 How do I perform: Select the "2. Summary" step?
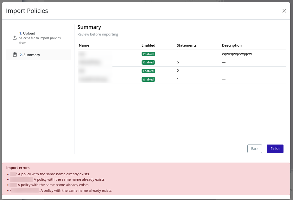(x=29, y=55)
